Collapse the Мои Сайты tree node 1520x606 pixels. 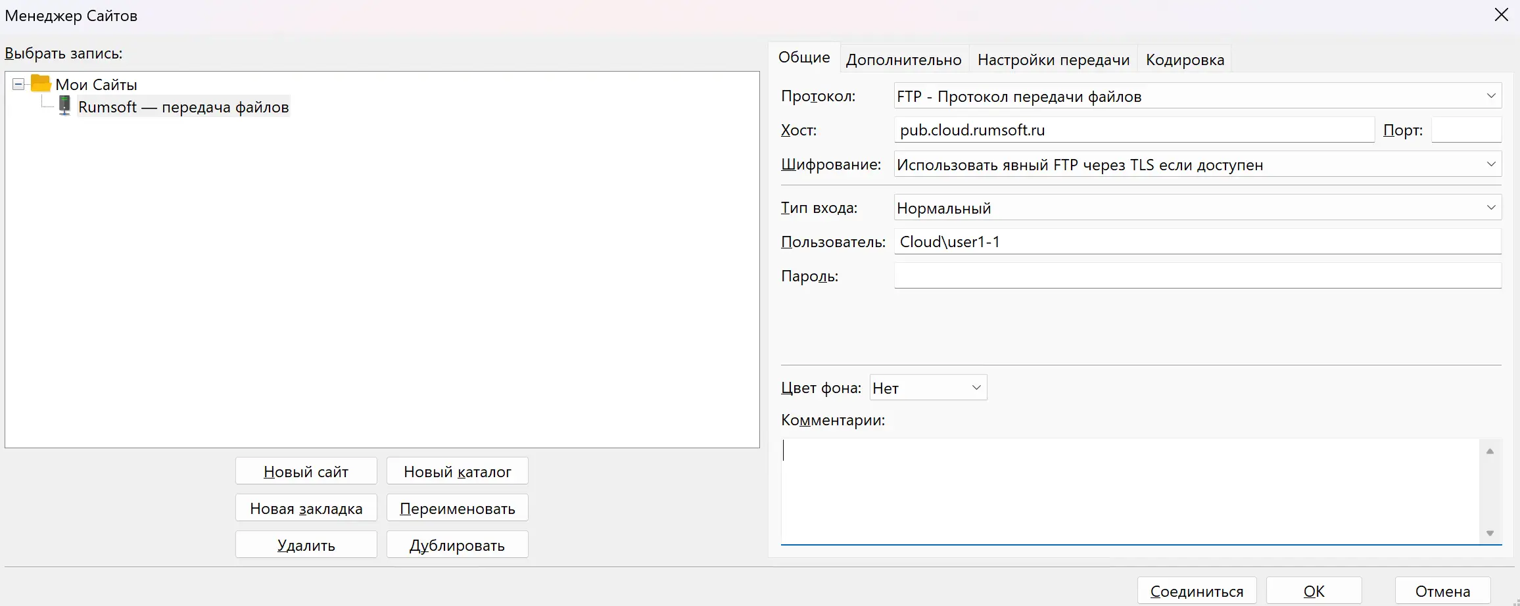point(18,84)
